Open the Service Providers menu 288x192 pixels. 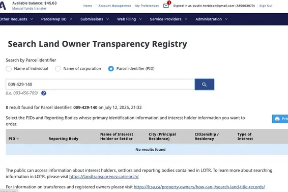coord(168,19)
